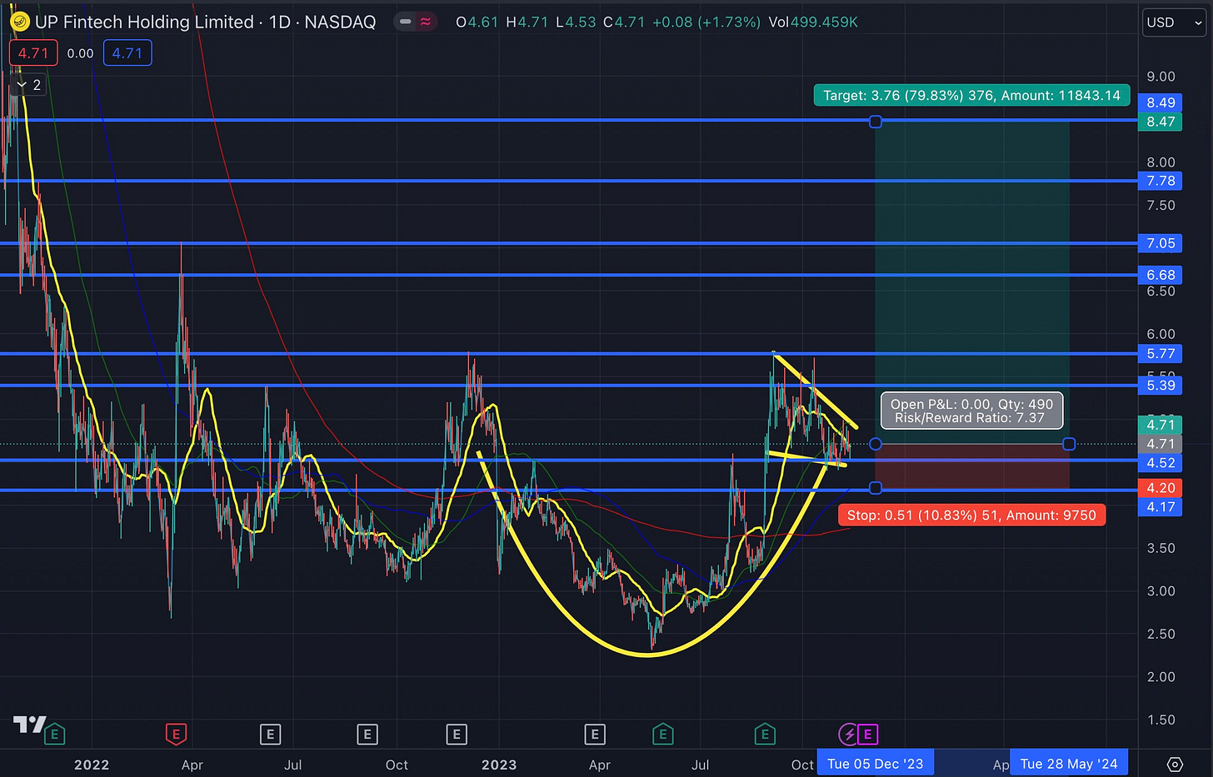Click the red 4.71 sell price box

(33, 53)
